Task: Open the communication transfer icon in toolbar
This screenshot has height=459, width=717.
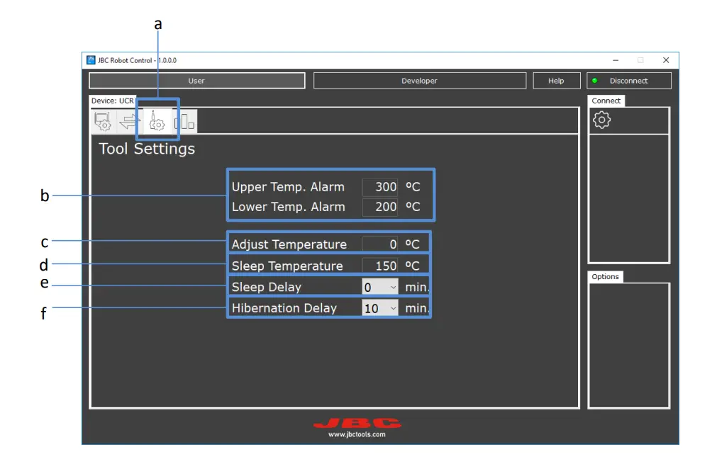Action: (131, 121)
